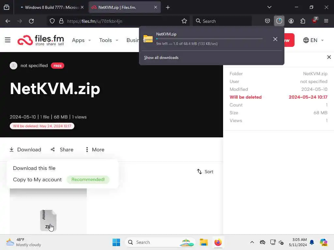Open the EN language selector

[x=313, y=40]
